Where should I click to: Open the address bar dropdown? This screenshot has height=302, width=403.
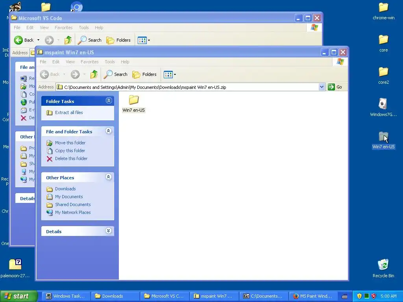(322, 87)
